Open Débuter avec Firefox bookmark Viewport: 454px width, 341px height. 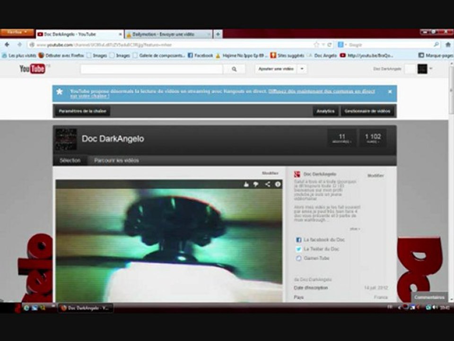(61, 55)
